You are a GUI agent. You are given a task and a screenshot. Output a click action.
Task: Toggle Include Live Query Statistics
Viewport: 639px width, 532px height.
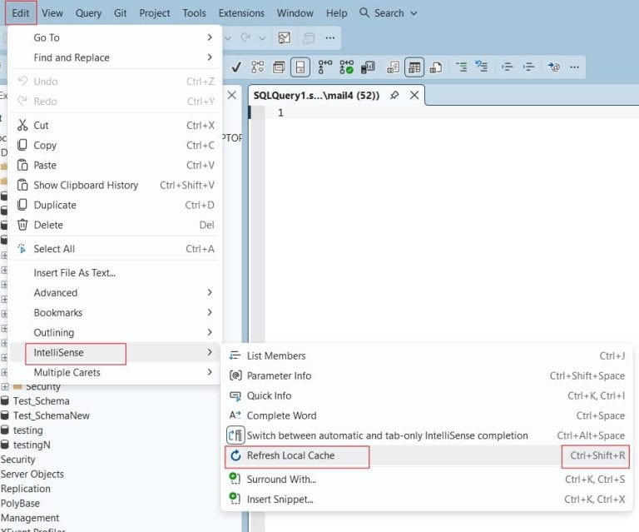pyautogui.click(x=346, y=67)
